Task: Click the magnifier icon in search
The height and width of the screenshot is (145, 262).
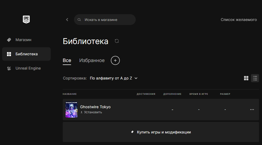Action: pos(79,20)
